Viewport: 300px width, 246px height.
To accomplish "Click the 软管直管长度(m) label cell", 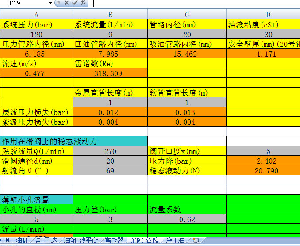I will pyautogui.click(x=187, y=93).
